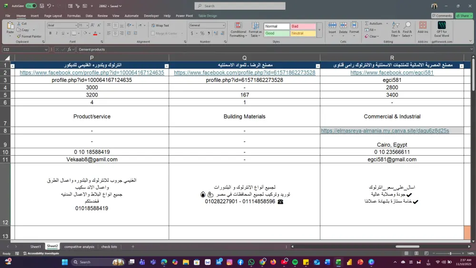Open WhatsApp from the taskbar
The image size is (476, 268).
pos(251,262)
